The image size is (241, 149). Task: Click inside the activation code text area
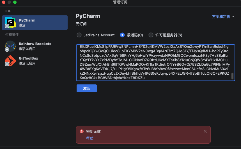tap(155, 62)
